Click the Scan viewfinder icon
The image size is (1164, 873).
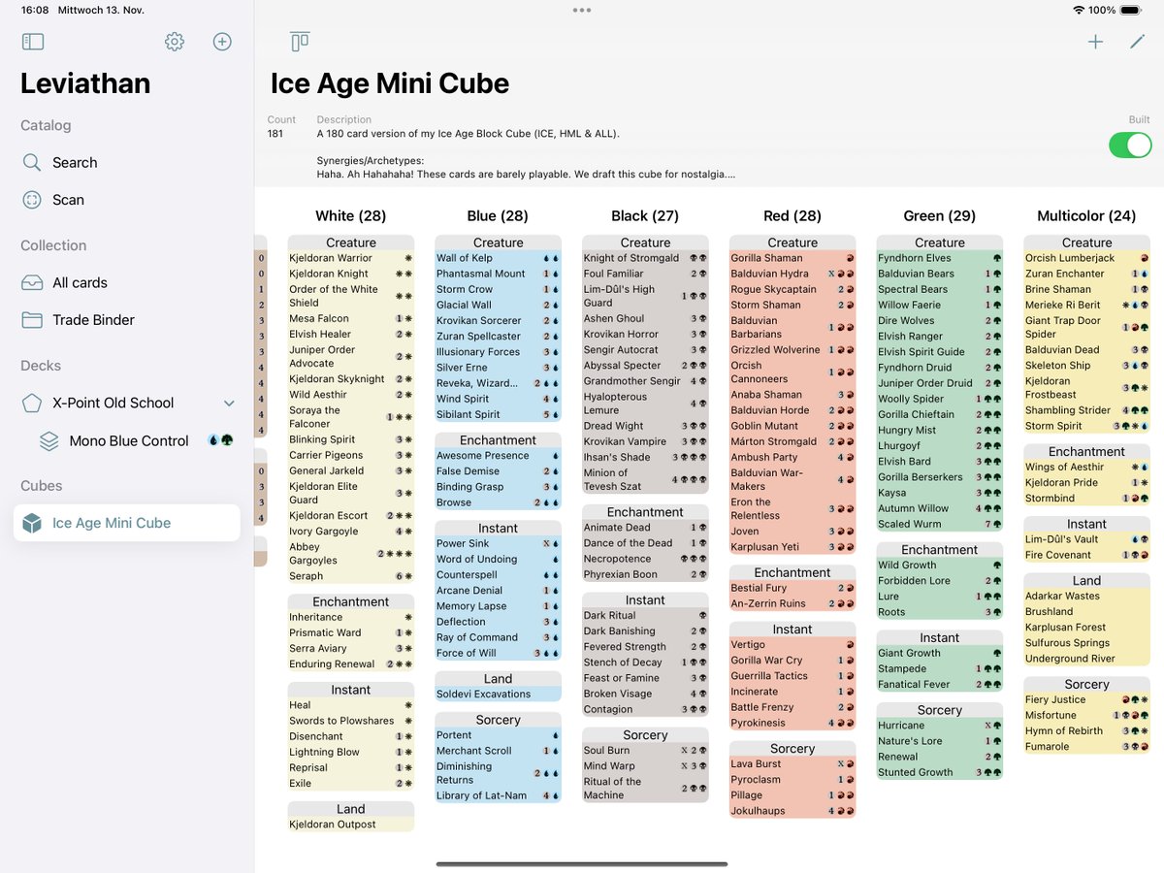click(32, 200)
